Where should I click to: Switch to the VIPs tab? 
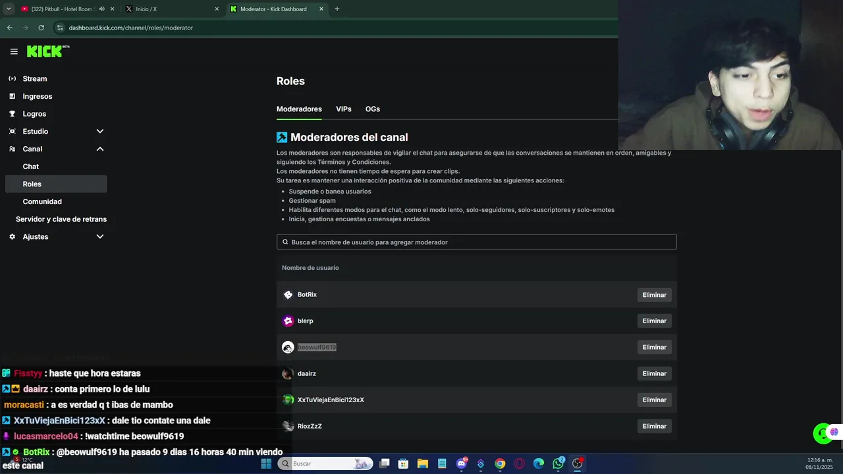(x=344, y=109)
